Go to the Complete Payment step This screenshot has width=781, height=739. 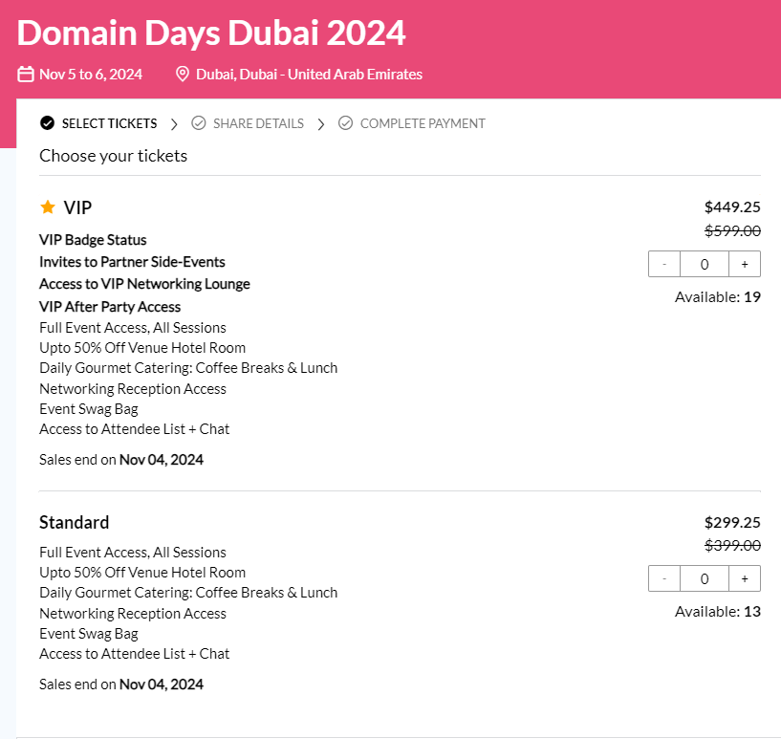[x=423, y=123]
